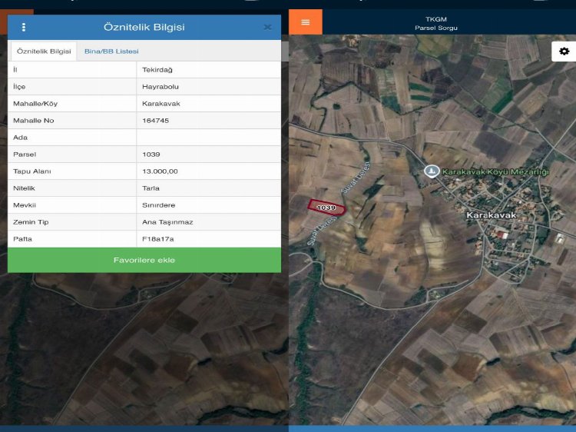
Task: Select the red-outlined parcel 1039 on map
Action: point(326,208)
